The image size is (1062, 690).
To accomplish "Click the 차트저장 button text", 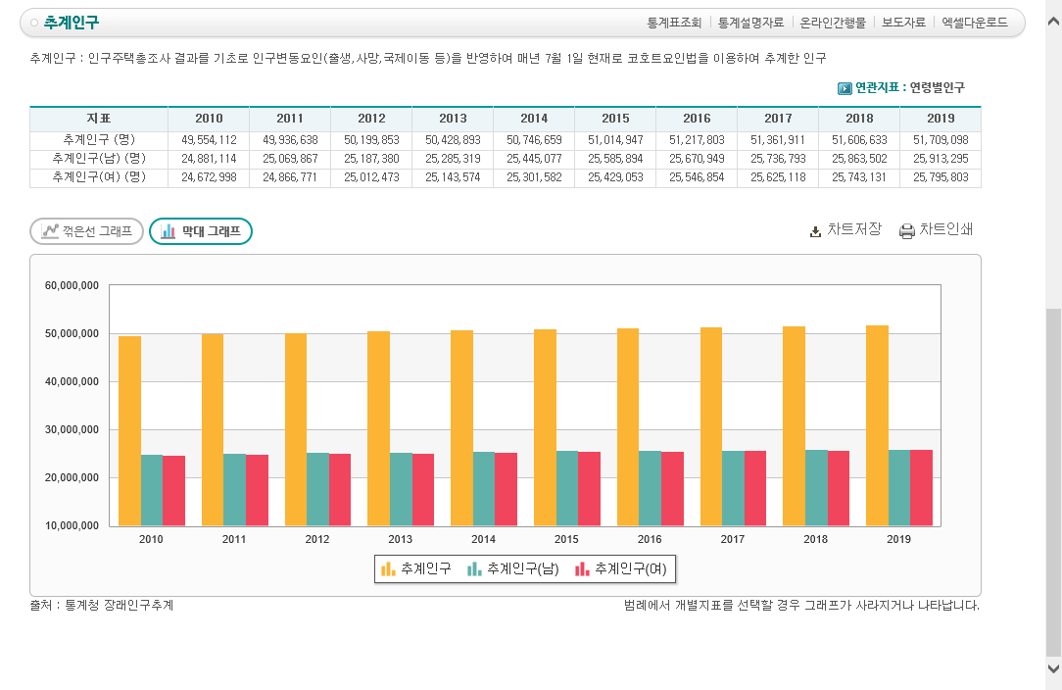I will coord(854,229).
